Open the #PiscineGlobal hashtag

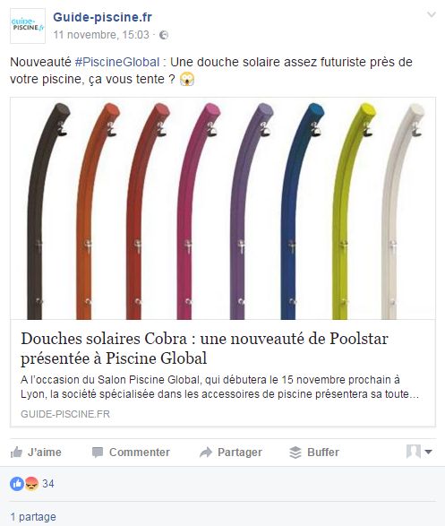pyautogui.click(x=117, y=62)
